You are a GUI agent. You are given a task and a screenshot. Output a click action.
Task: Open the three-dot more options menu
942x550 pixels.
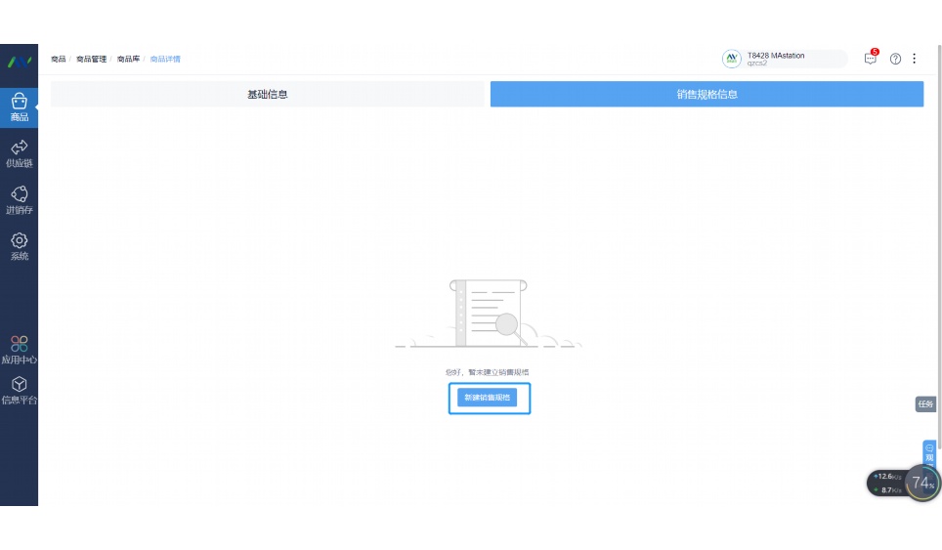(x=915, y=59)
